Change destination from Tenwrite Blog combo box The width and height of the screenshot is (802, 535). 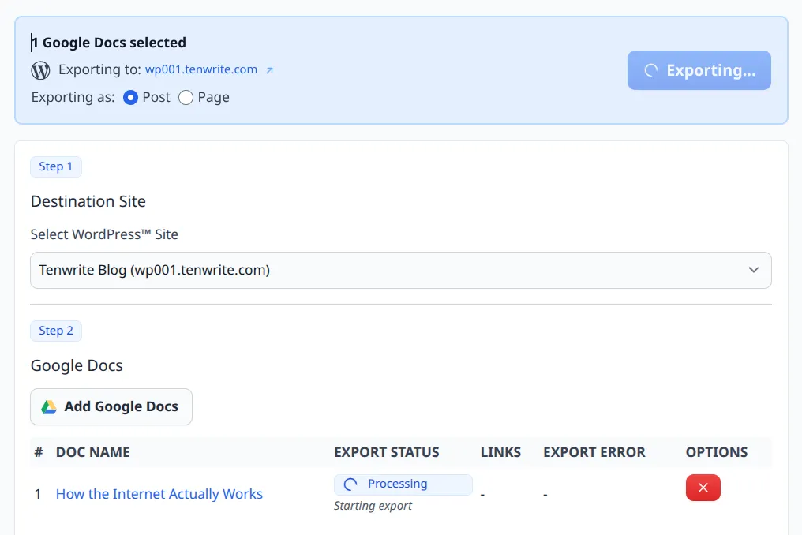(400, 270)
